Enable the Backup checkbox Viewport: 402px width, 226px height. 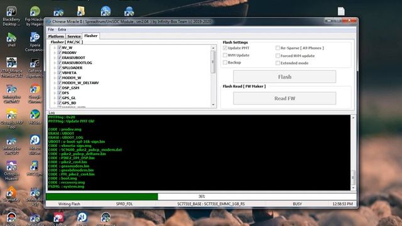click(225, 62)
